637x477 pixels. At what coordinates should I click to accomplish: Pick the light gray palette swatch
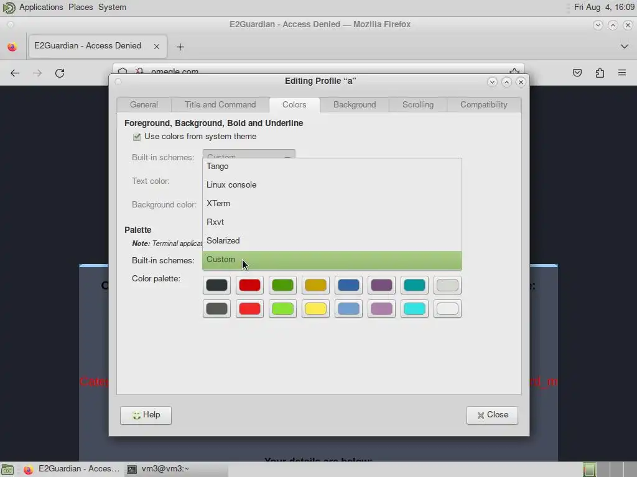tap(447, 285)
